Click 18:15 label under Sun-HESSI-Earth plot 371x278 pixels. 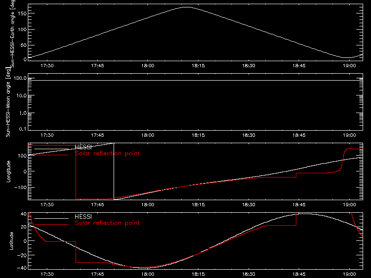(198, 66)
